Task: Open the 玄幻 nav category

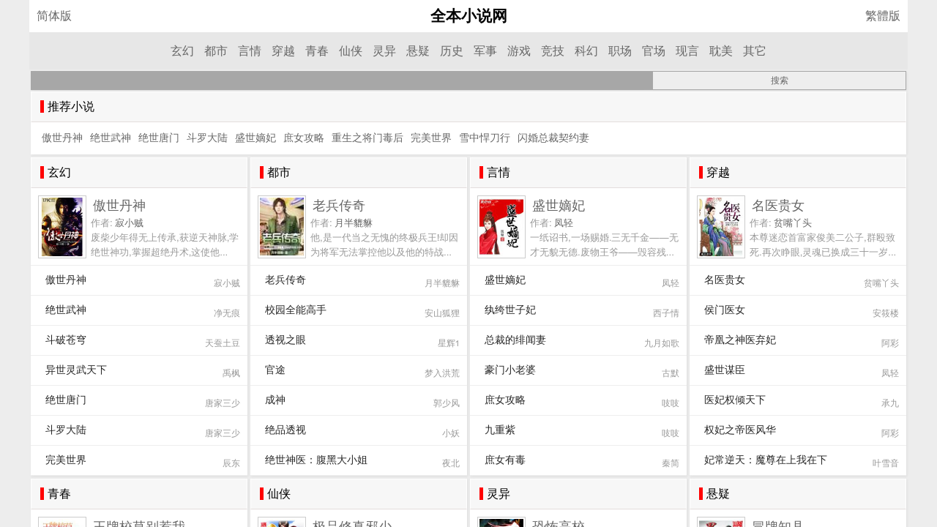Action: (182, 51)
